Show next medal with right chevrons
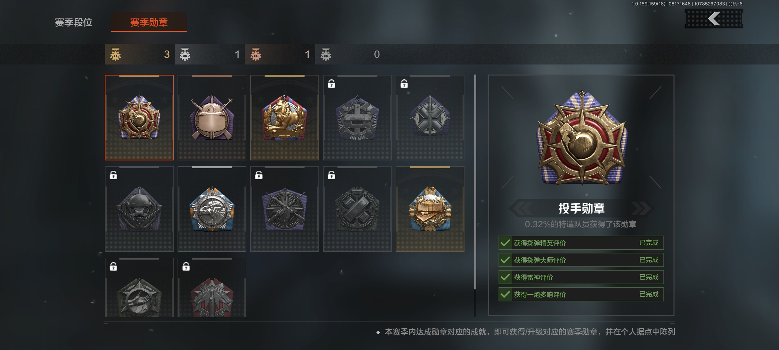The image size is (779, 350). tap(641, 208)
